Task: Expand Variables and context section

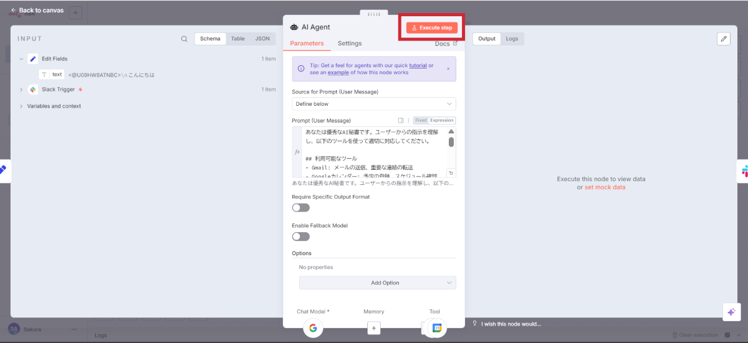Action: pos(21,106)
